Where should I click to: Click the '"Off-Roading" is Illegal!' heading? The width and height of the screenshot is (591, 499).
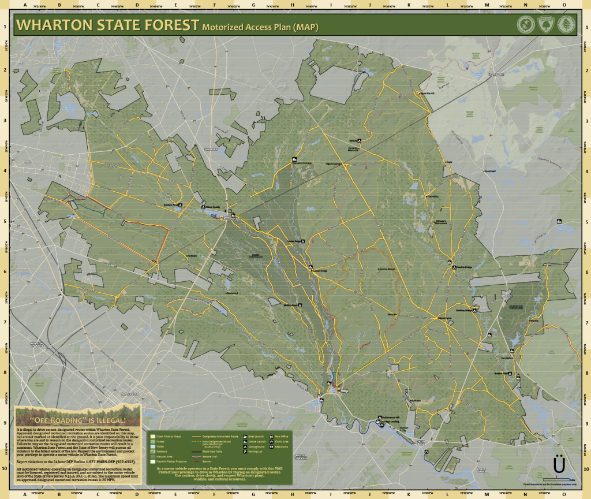point(78,420)
